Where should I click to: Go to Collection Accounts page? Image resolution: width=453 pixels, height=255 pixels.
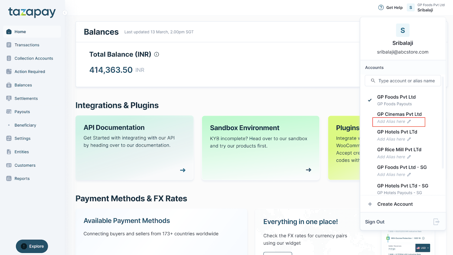34,58
